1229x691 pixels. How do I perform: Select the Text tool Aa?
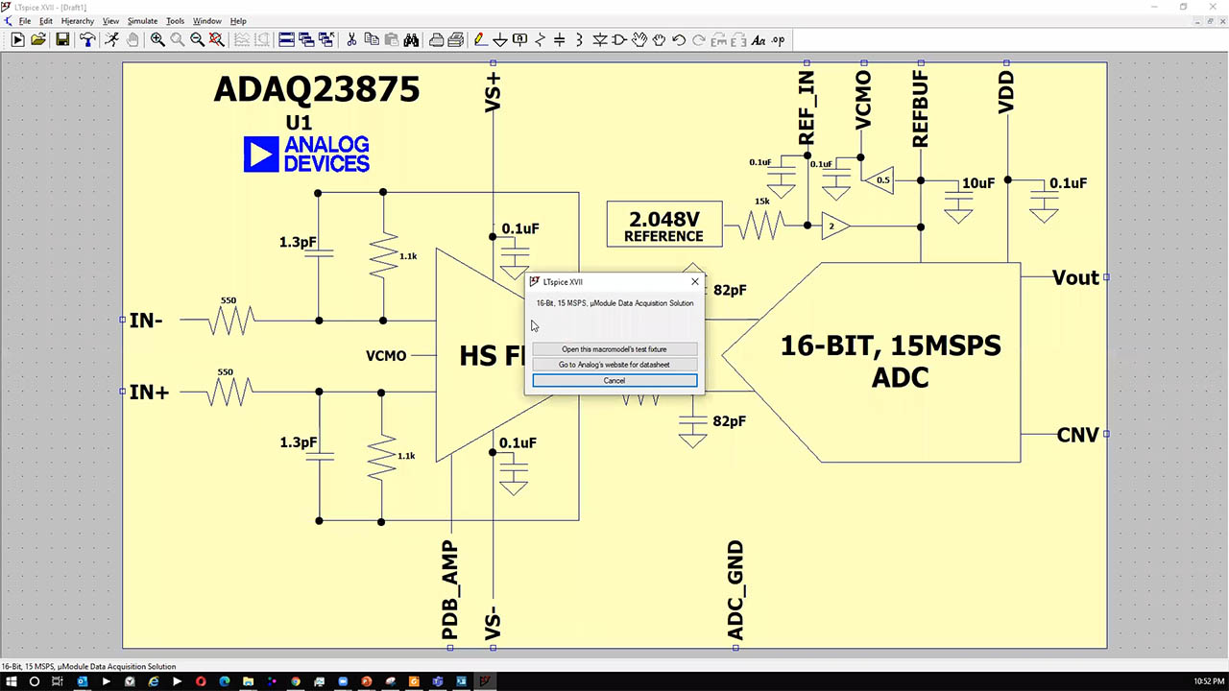point(759,39)
